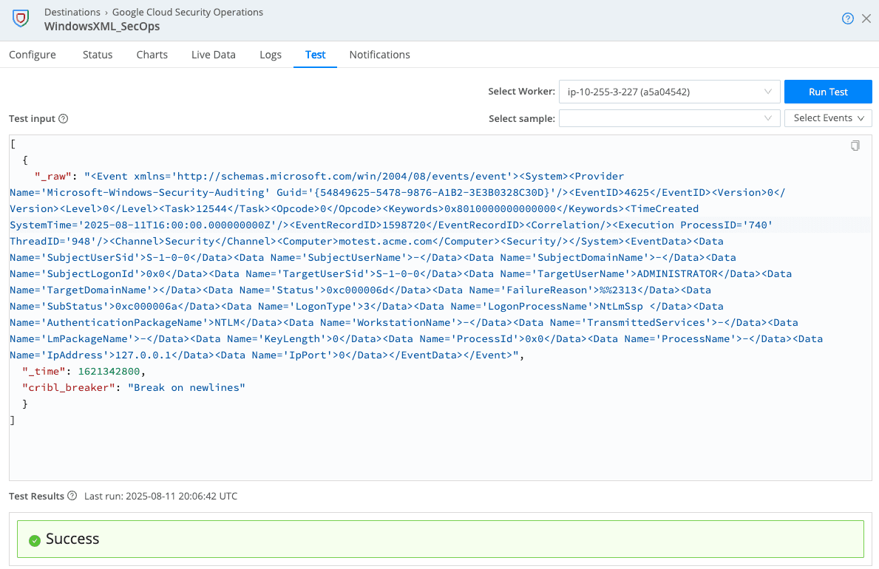This screenshot has height=569, width=879.
Task: Copy test input with clipboard icon
Action: point(855,146)
